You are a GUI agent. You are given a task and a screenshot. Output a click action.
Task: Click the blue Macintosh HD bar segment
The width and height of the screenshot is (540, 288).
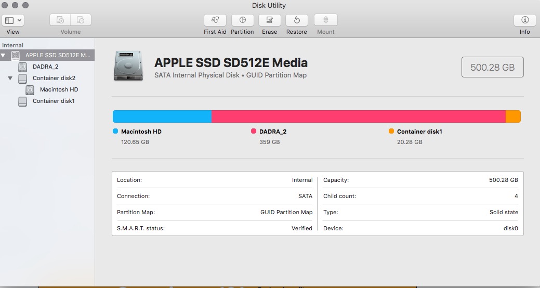[162, 116]
